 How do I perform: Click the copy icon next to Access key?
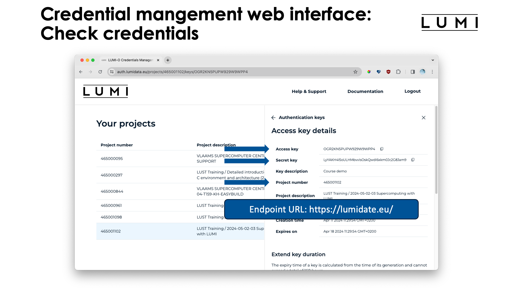coord(382,149)
